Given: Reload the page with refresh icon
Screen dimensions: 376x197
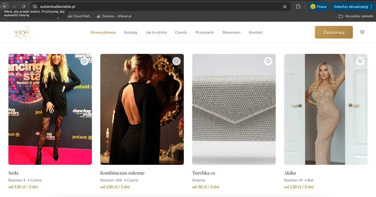Looking at the screenshot, I should tap(24, 6).
